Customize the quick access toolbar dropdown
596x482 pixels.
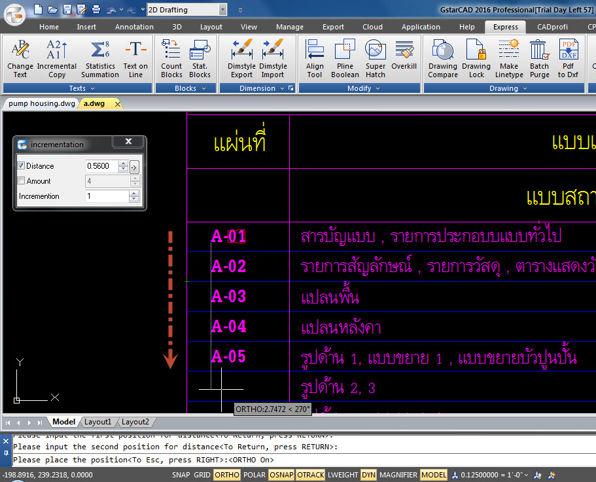240,10
